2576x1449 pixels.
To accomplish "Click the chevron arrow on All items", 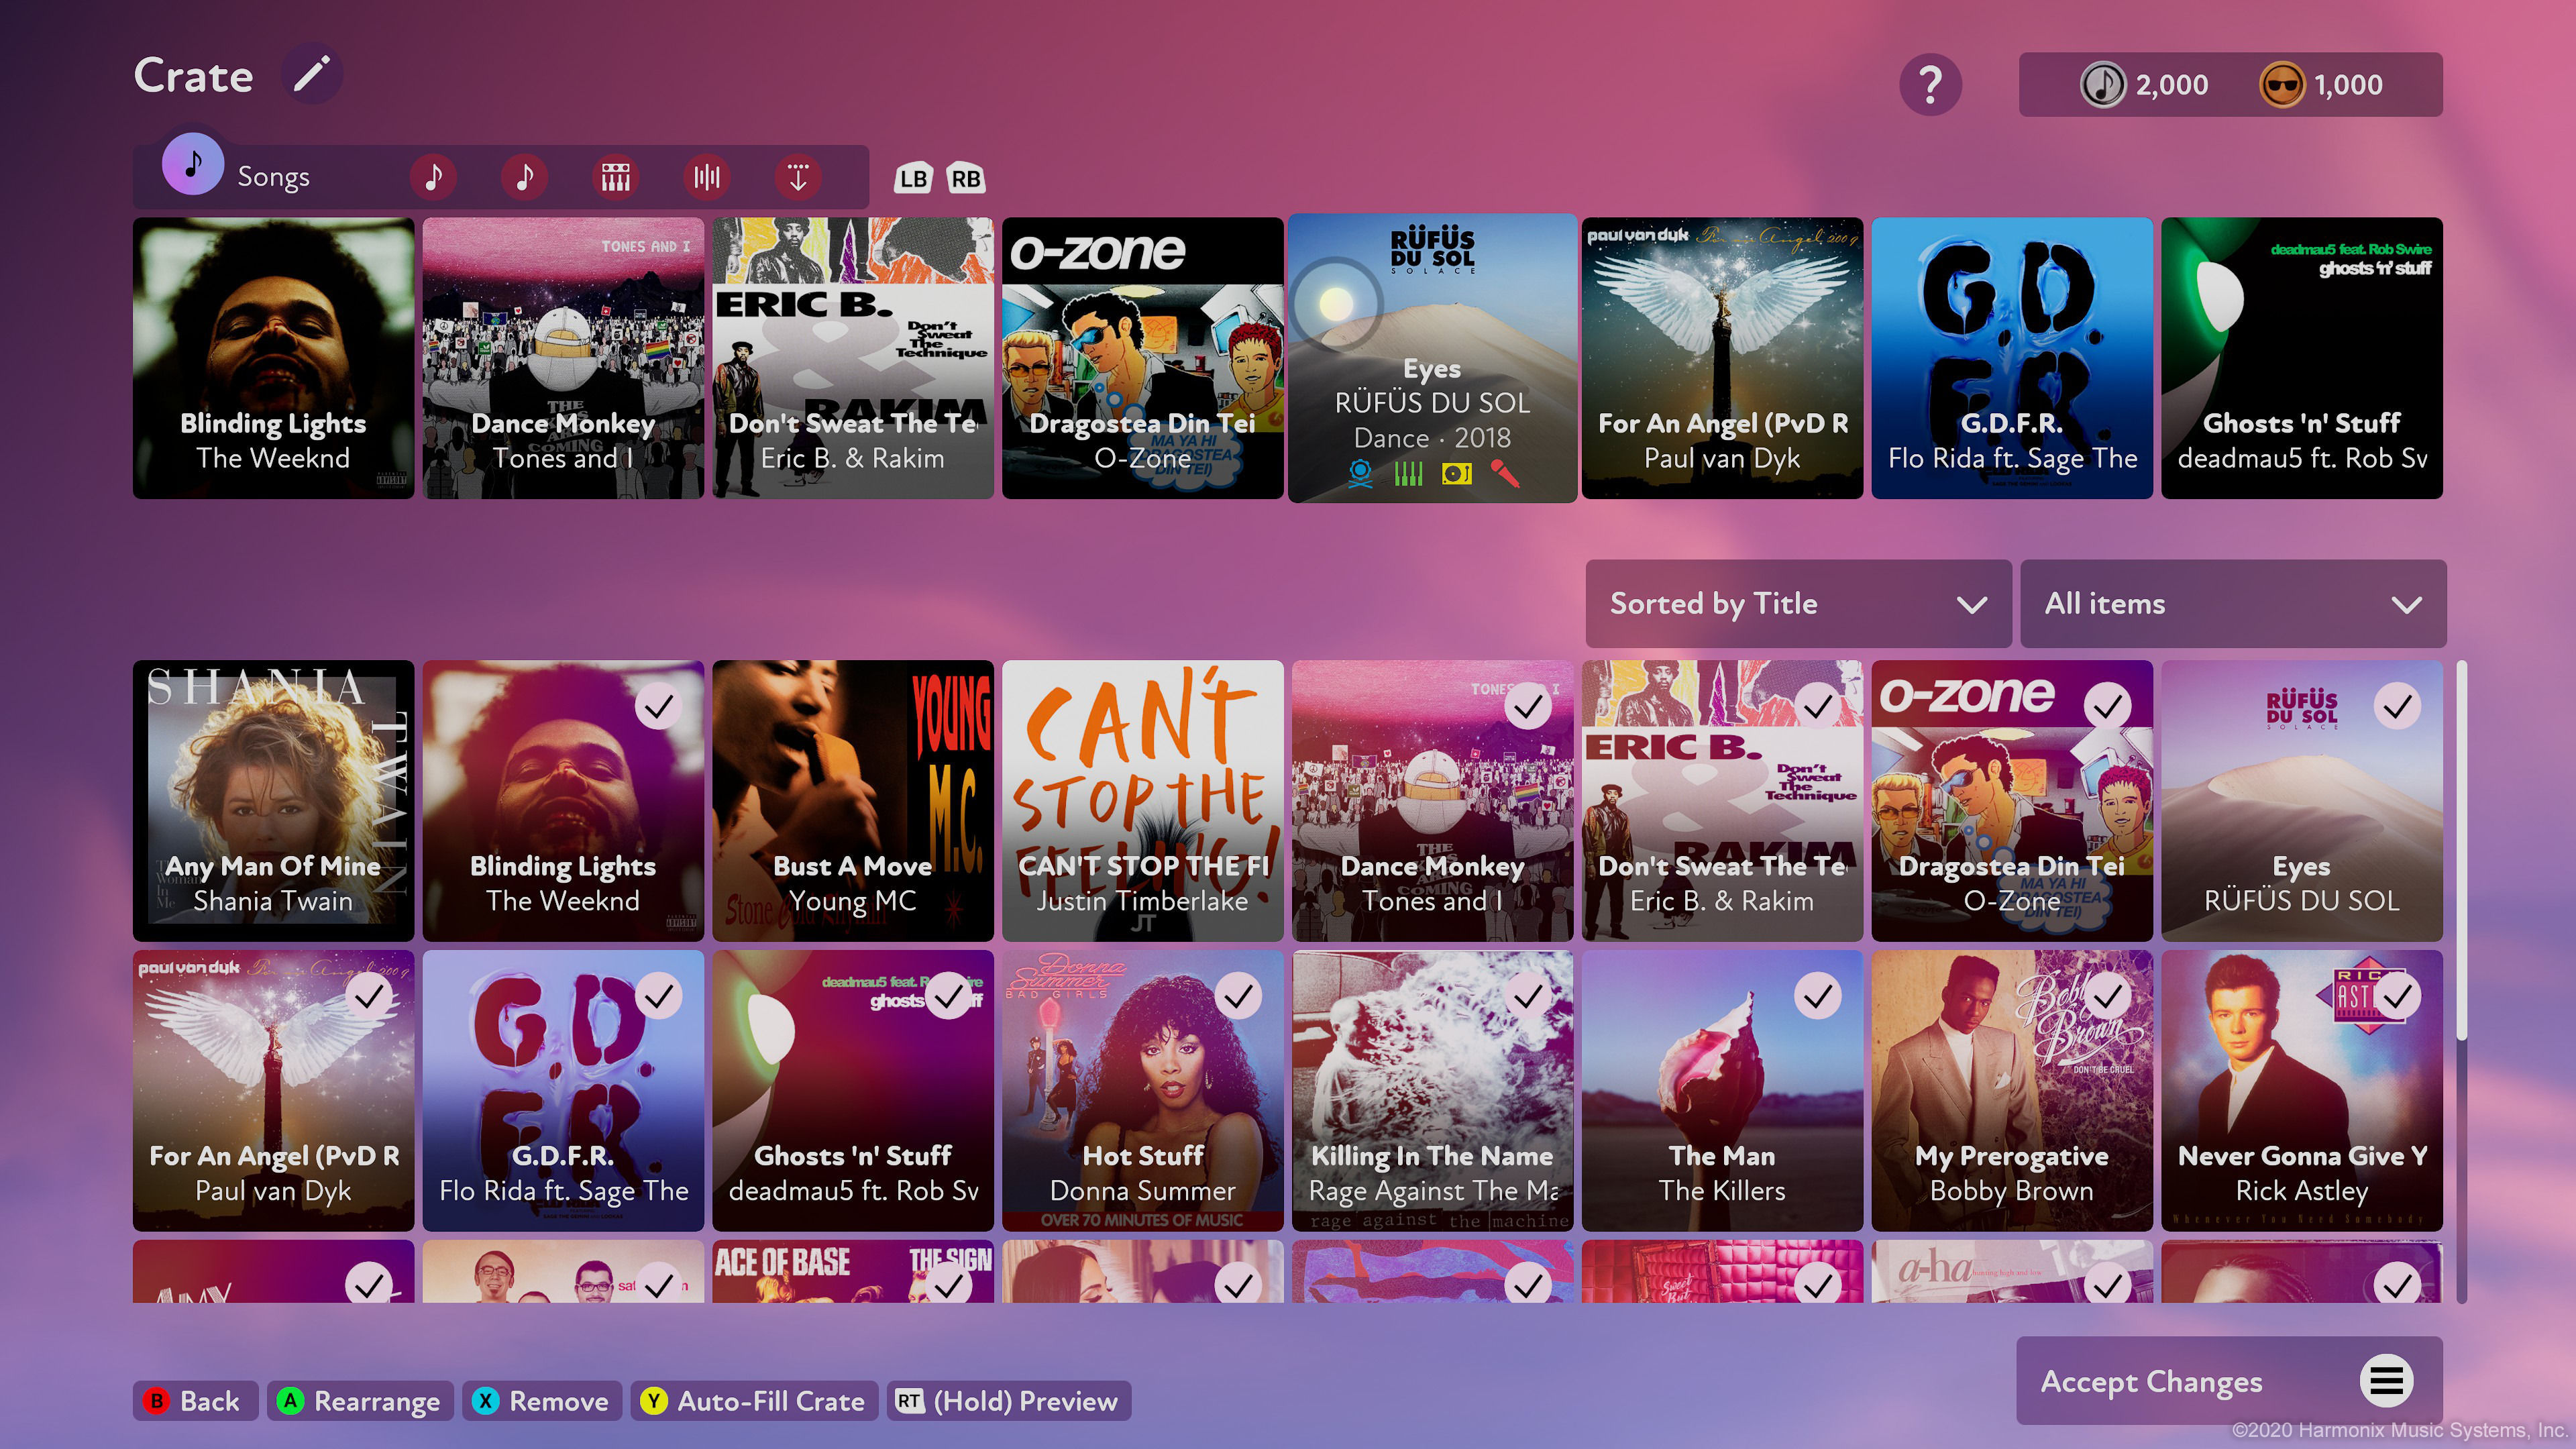I will [x=2406, y=605].
